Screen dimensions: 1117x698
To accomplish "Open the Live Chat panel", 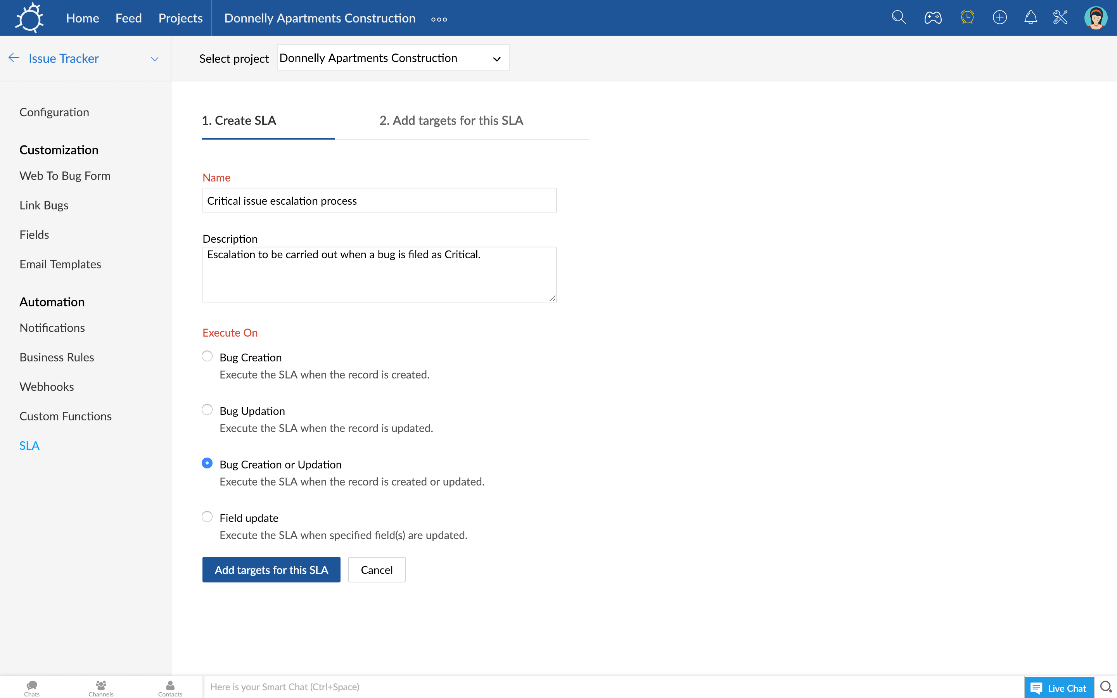I will pos(1058,687).
